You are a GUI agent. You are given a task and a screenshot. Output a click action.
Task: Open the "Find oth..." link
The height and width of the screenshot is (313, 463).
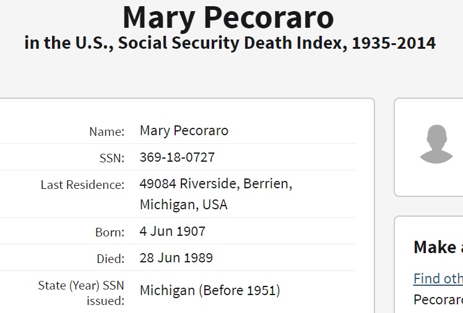[x=438, y=278]
